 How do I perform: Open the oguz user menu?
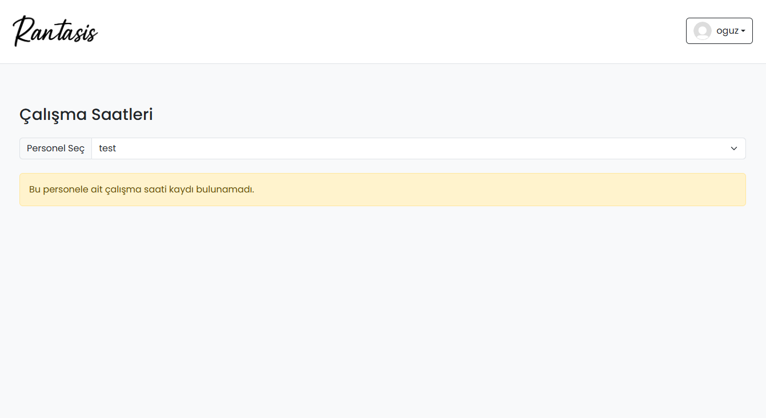click(x=719, y=31)
